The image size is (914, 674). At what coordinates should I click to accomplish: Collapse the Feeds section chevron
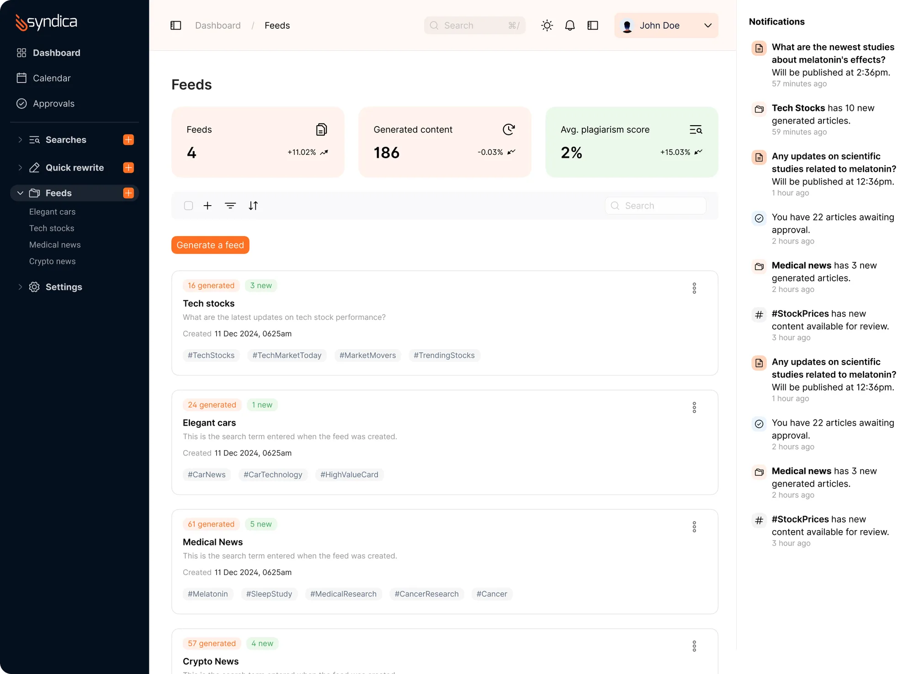20,193
